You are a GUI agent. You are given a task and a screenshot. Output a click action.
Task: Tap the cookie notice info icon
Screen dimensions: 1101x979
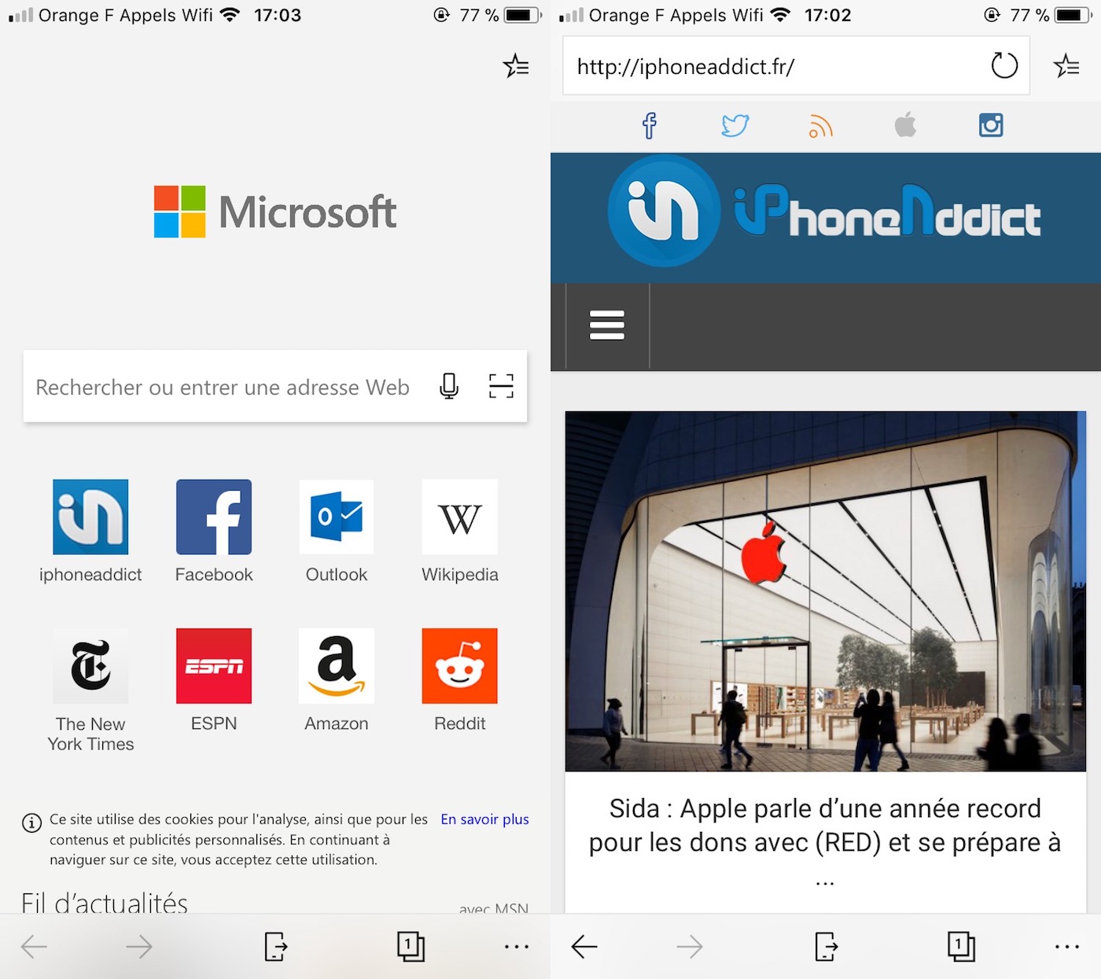31,823
